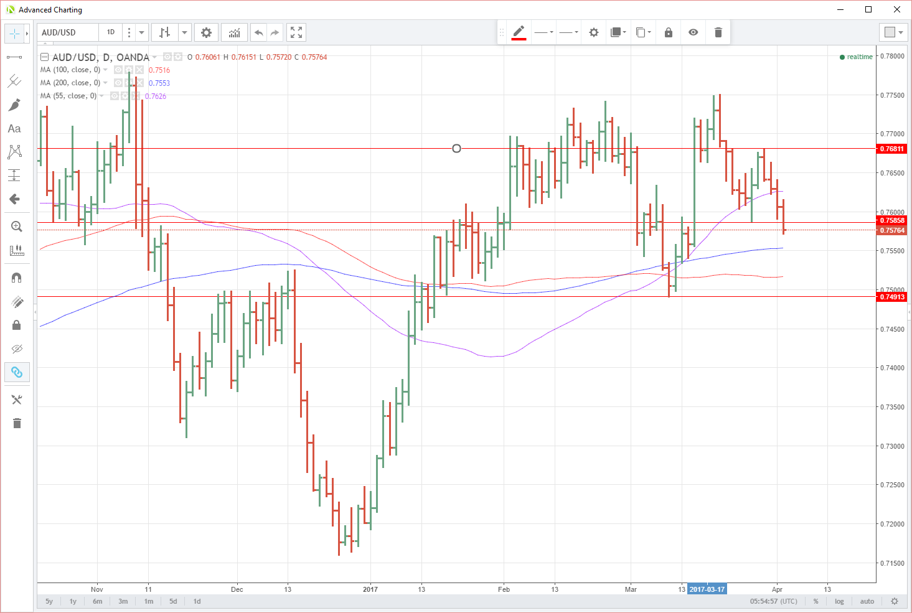Image resolution: width=912 pixels, height=613 pixels.
Task: Open MA 100 indicator dropdown arrow
Action: (x=105, y=70)
